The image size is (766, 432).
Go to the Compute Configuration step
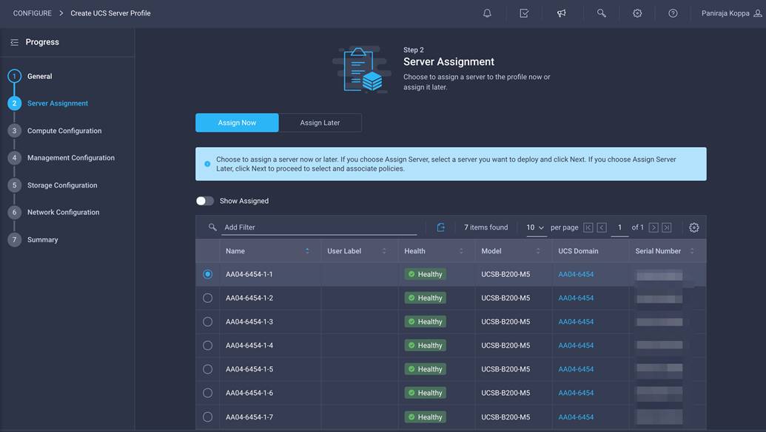[x=64, y=131]
